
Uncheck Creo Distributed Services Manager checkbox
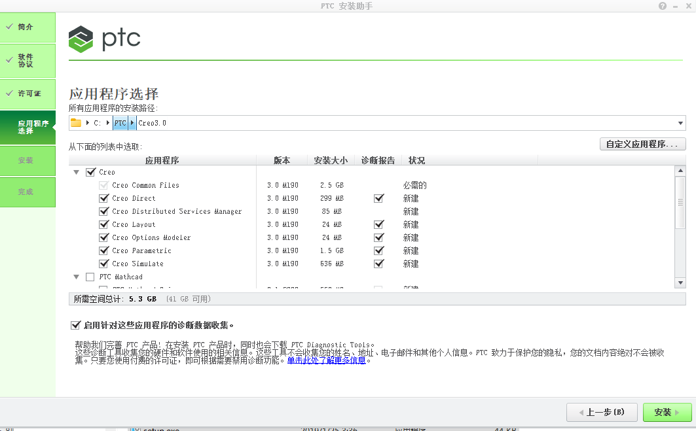(x=104, y=211)
